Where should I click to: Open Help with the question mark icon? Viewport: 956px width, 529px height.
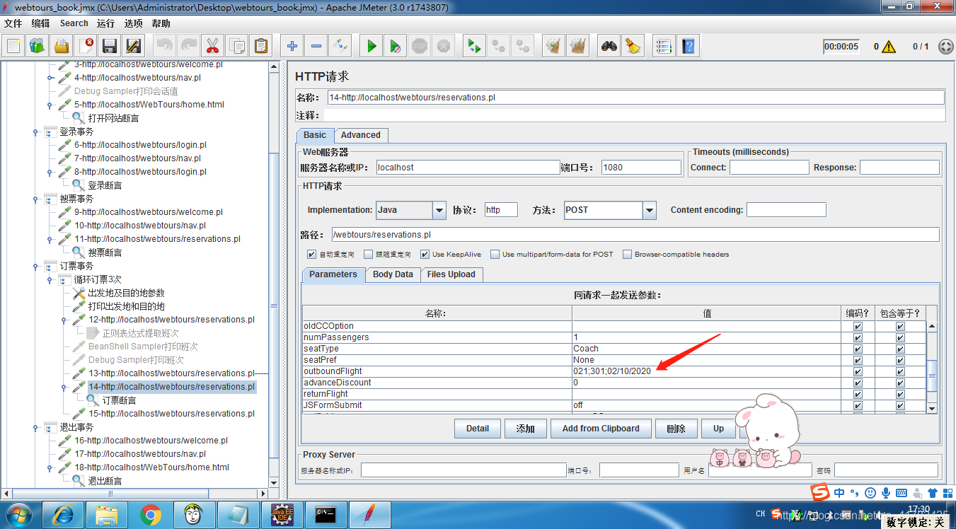688,47
